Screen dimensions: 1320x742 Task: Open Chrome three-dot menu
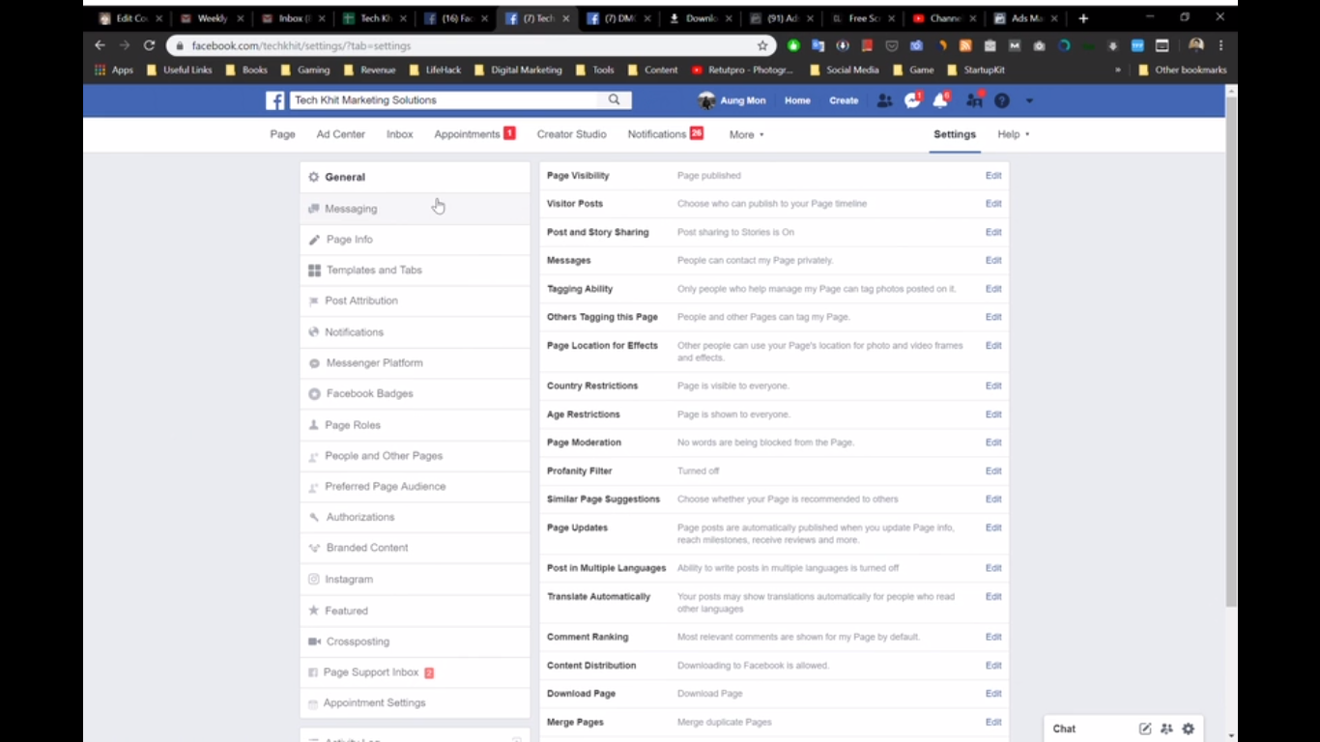pyautogui.click(x=1221, y=45)
